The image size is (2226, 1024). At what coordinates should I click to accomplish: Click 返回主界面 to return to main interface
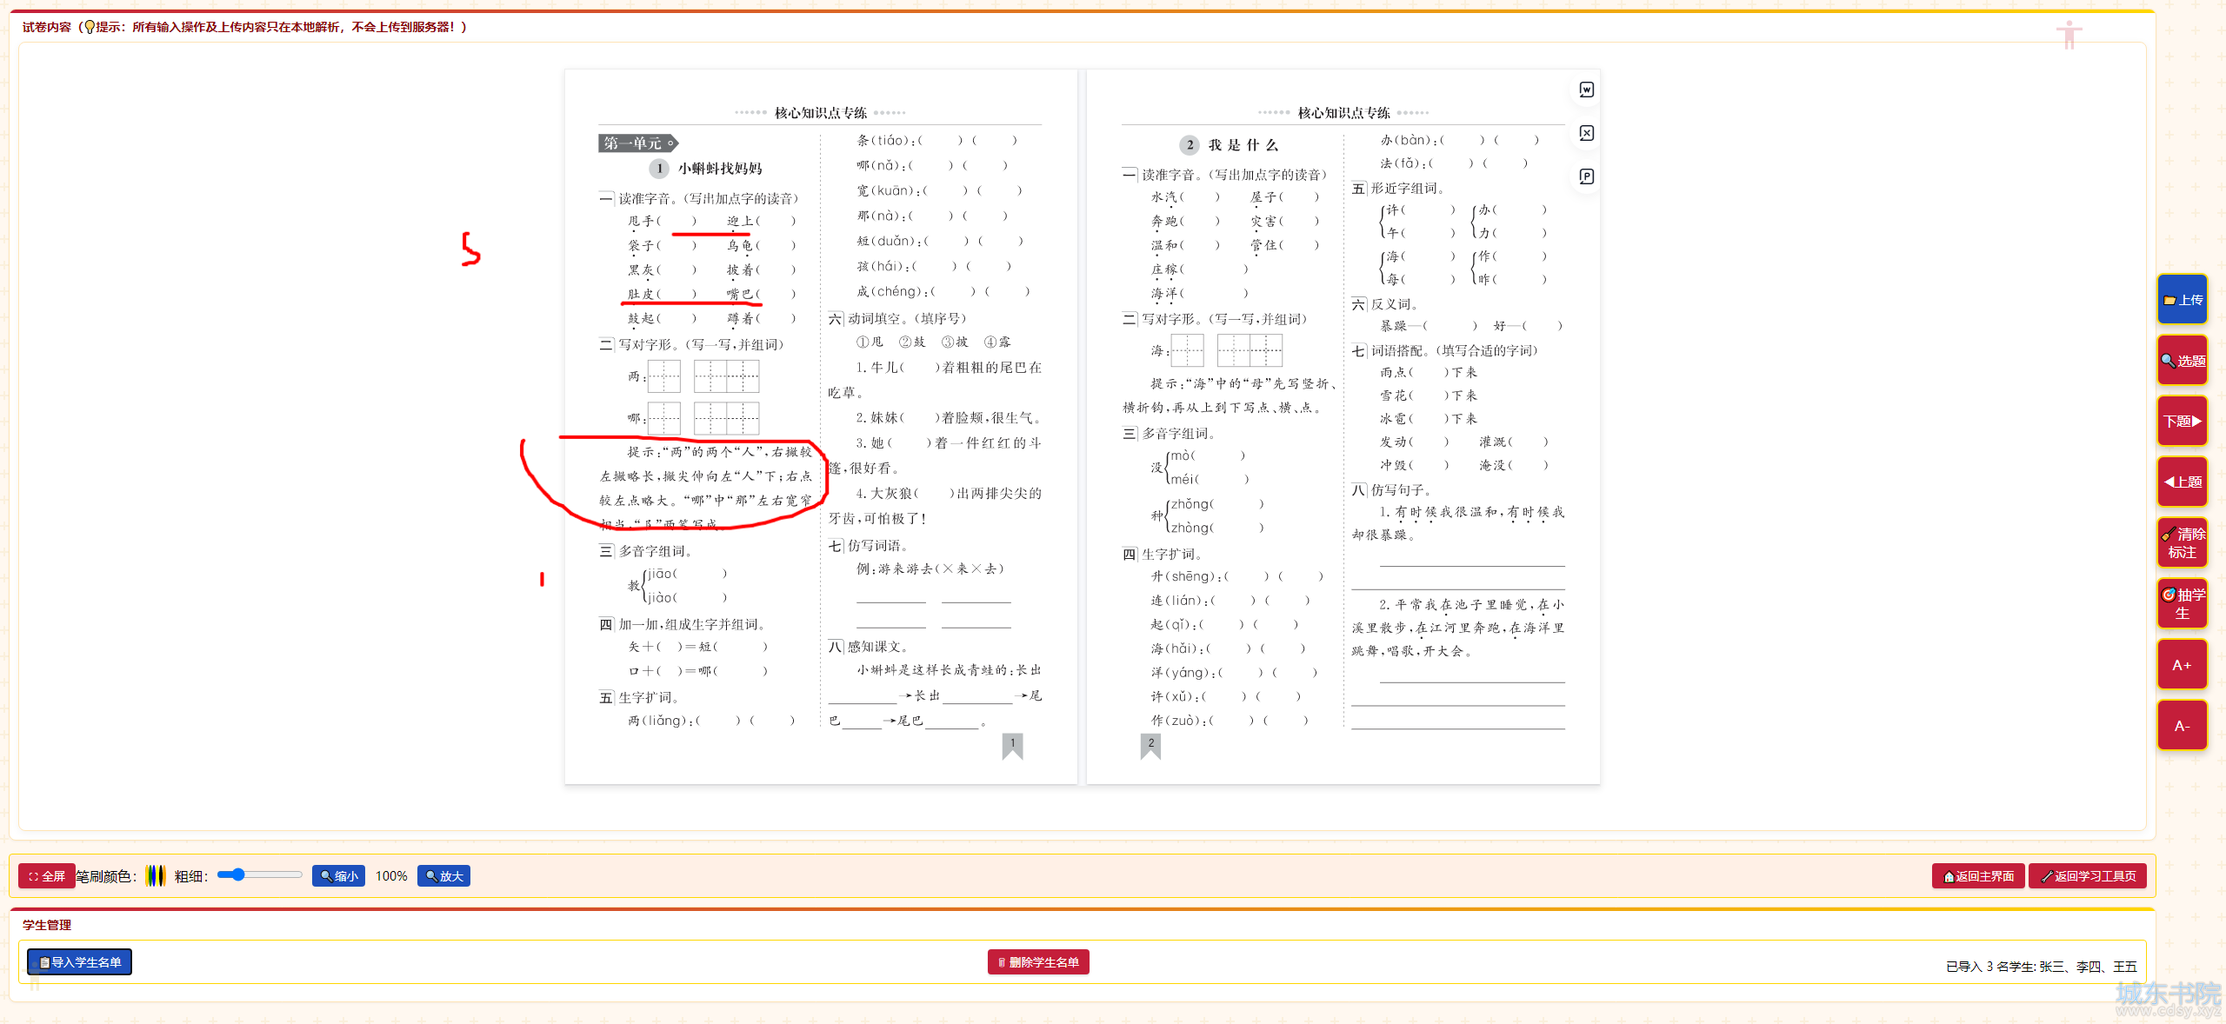tap(1977, 876)
